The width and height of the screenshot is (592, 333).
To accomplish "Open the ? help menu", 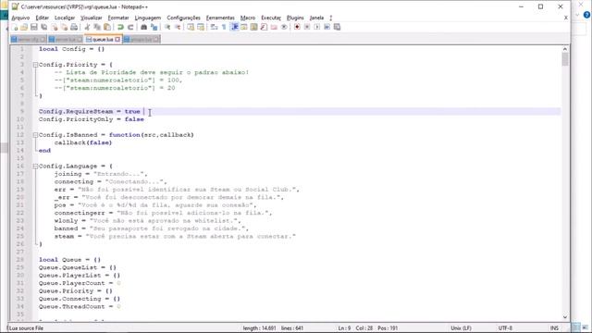I will (331, 18).
